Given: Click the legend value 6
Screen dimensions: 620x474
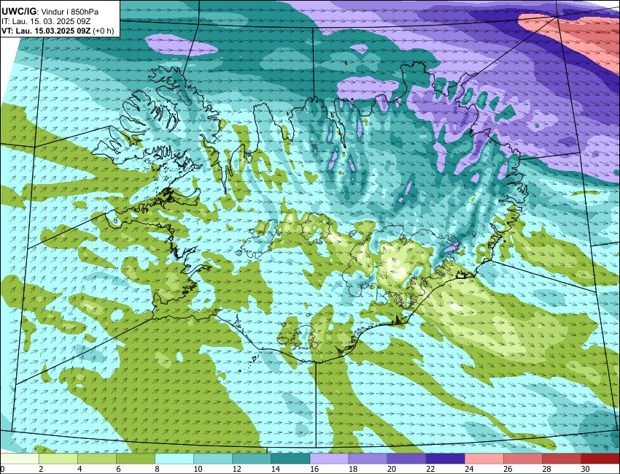Looking at the screenshot, I should pos(118,469).
